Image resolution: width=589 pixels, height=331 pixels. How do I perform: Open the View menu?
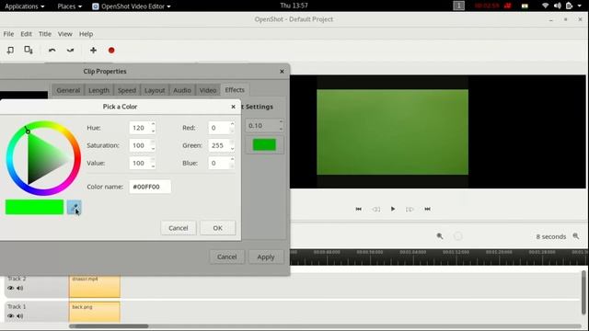(65, 34)
